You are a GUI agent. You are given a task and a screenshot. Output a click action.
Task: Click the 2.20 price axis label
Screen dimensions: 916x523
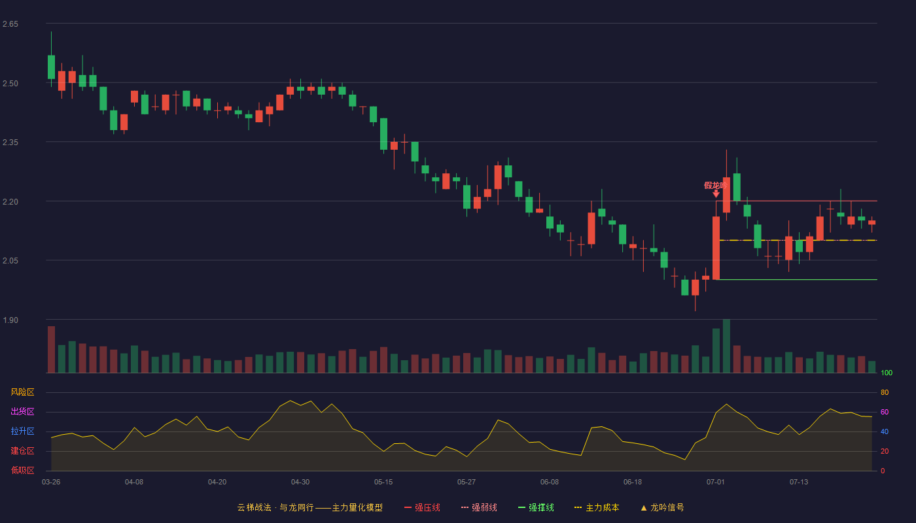pyautogui.click(x=10, y=201)
